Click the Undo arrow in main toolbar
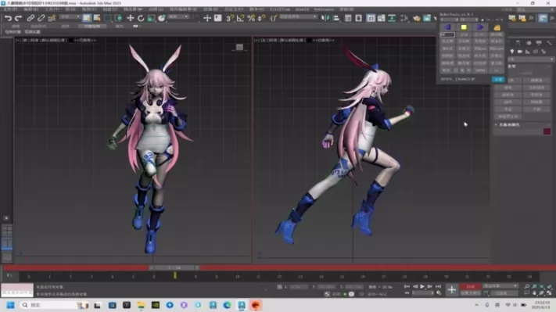The width and height of the screenshot is (556, 312). pyautogui.click(x=8, y=18)
